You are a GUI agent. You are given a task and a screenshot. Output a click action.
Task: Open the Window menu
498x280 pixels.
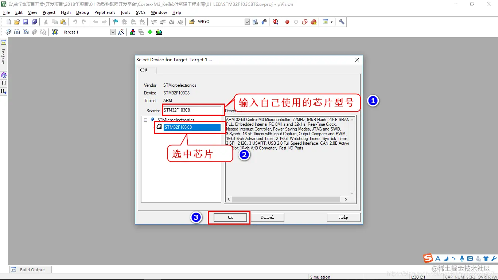(159, 12)
